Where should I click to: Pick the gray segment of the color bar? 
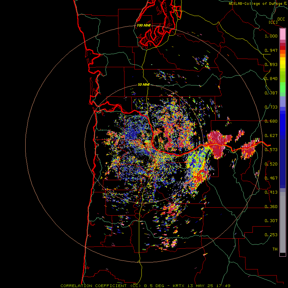(283, 222)
